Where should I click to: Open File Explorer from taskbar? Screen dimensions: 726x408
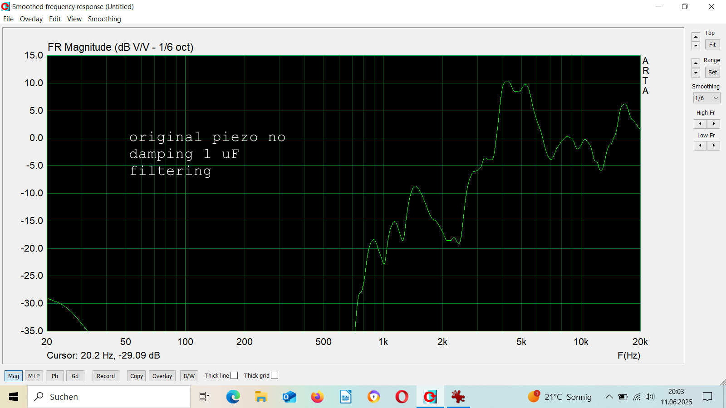point(261,397)
